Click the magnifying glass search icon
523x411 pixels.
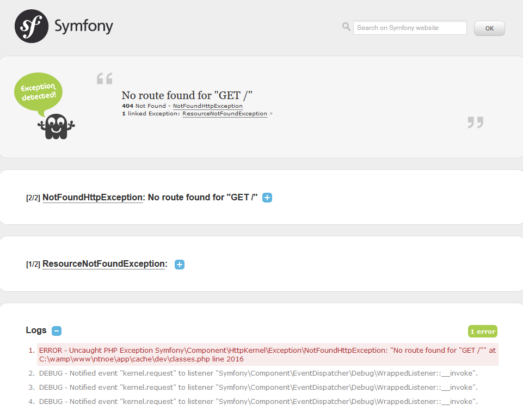point(346,27)
